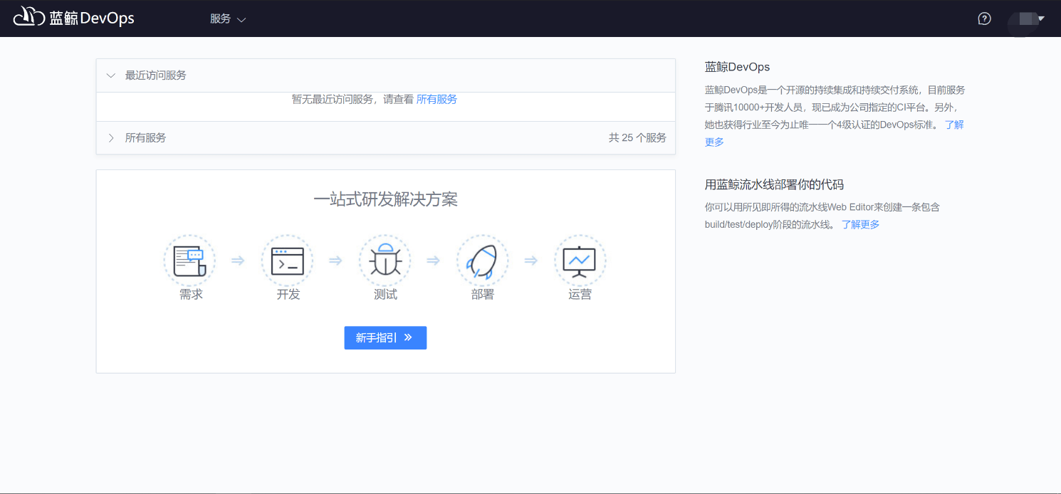Click the 蓝鲸DevOps cloud logo icon
1061x494 pixels.
tap(29, 17)
